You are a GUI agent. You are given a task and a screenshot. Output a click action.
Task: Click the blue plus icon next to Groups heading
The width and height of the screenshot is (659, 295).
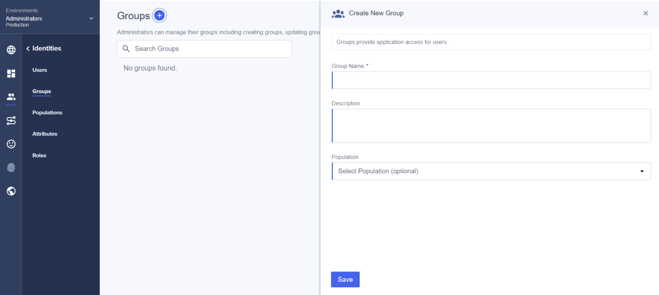point(159,15)
